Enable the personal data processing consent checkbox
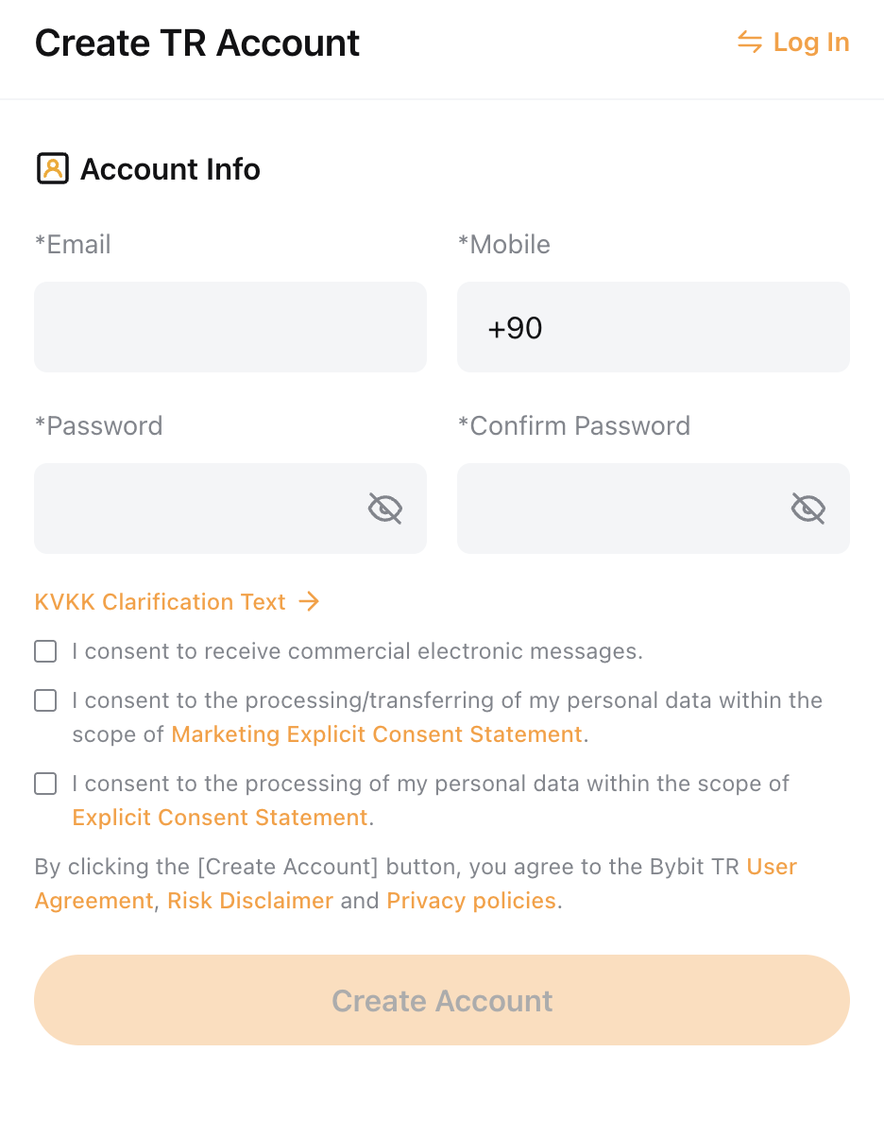 tap(45, 784)
